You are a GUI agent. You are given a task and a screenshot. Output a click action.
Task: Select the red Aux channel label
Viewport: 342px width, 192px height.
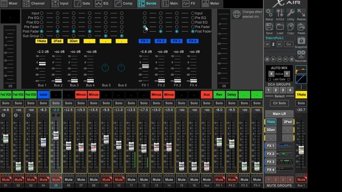coord(207,95)
